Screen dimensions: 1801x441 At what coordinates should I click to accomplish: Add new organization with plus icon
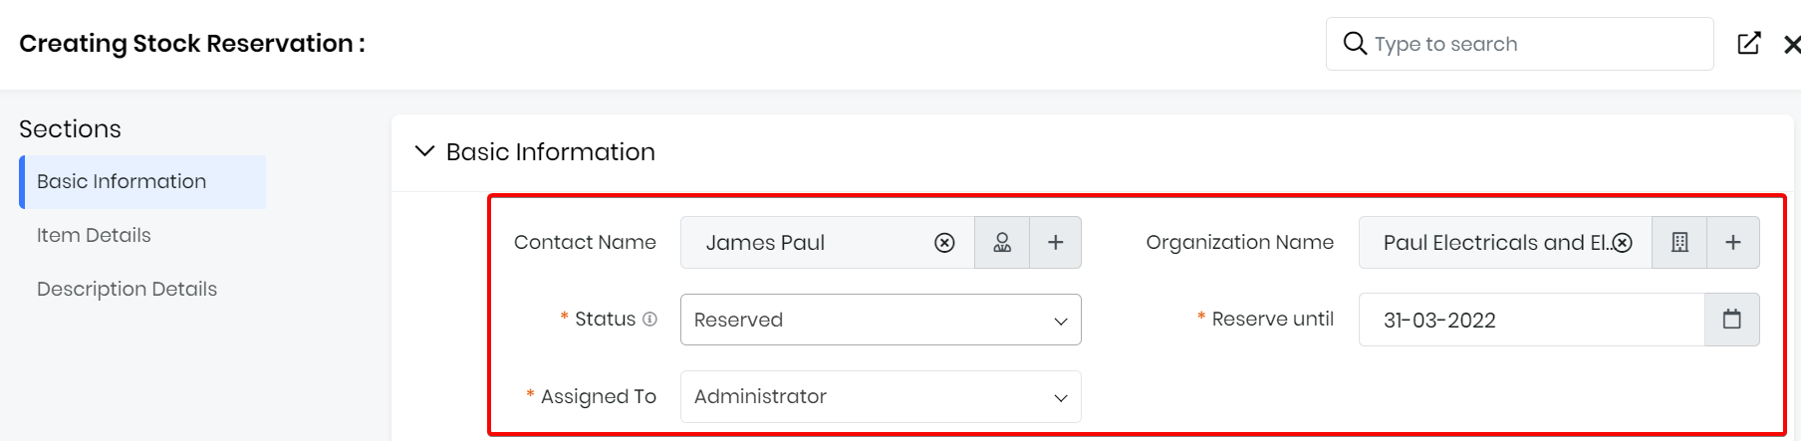click(x=1733, y=243)
